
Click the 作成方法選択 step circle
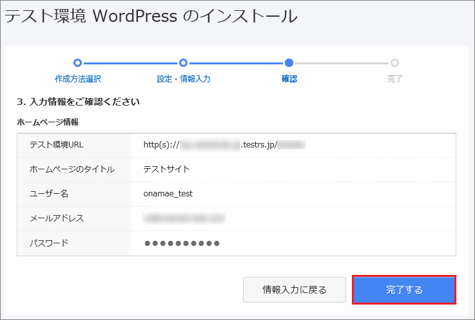78,63
